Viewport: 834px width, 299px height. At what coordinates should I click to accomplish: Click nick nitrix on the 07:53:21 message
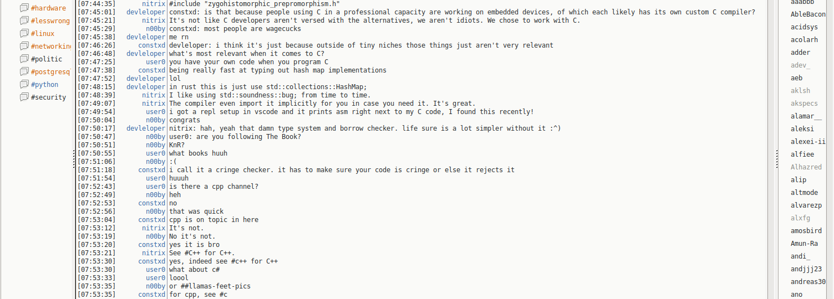pos(154,253)
